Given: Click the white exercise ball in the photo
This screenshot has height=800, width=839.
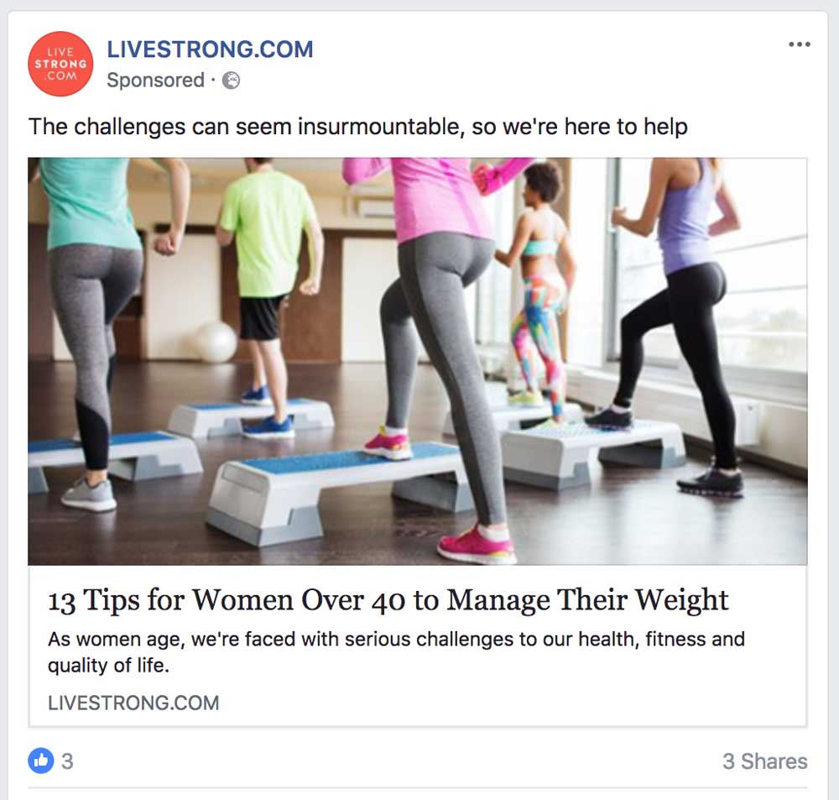Looking at the screenshot, I should (x=216, y=342).
